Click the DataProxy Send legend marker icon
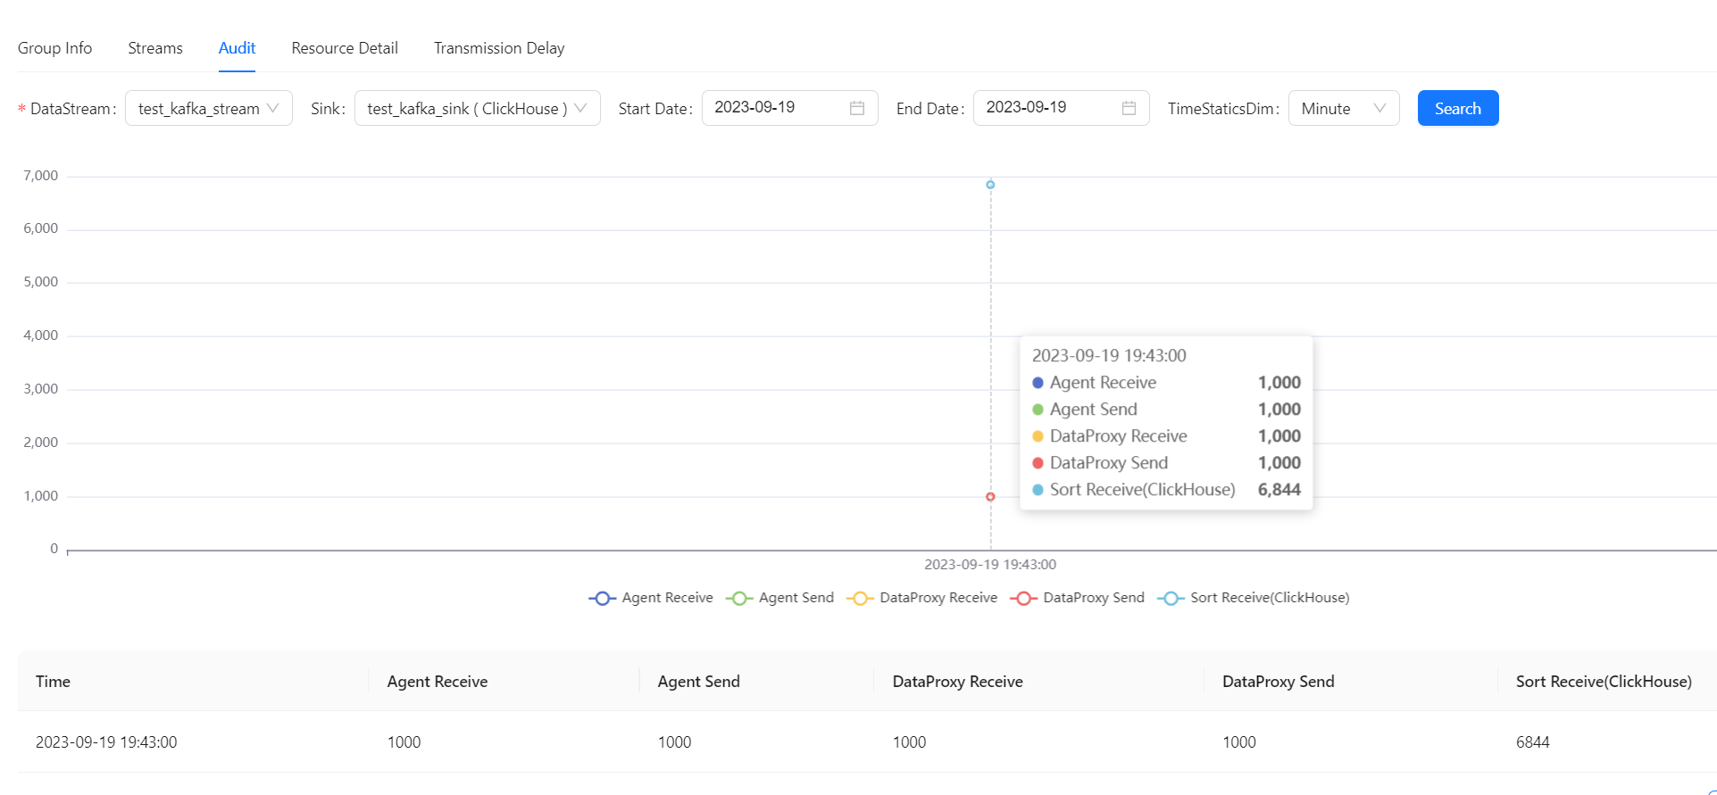This screenshot has width=1717, height=795. [x=1023, y=599]
